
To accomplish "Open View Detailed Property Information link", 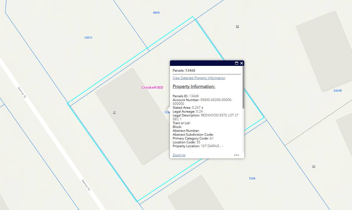I will (x=199, y=78).
